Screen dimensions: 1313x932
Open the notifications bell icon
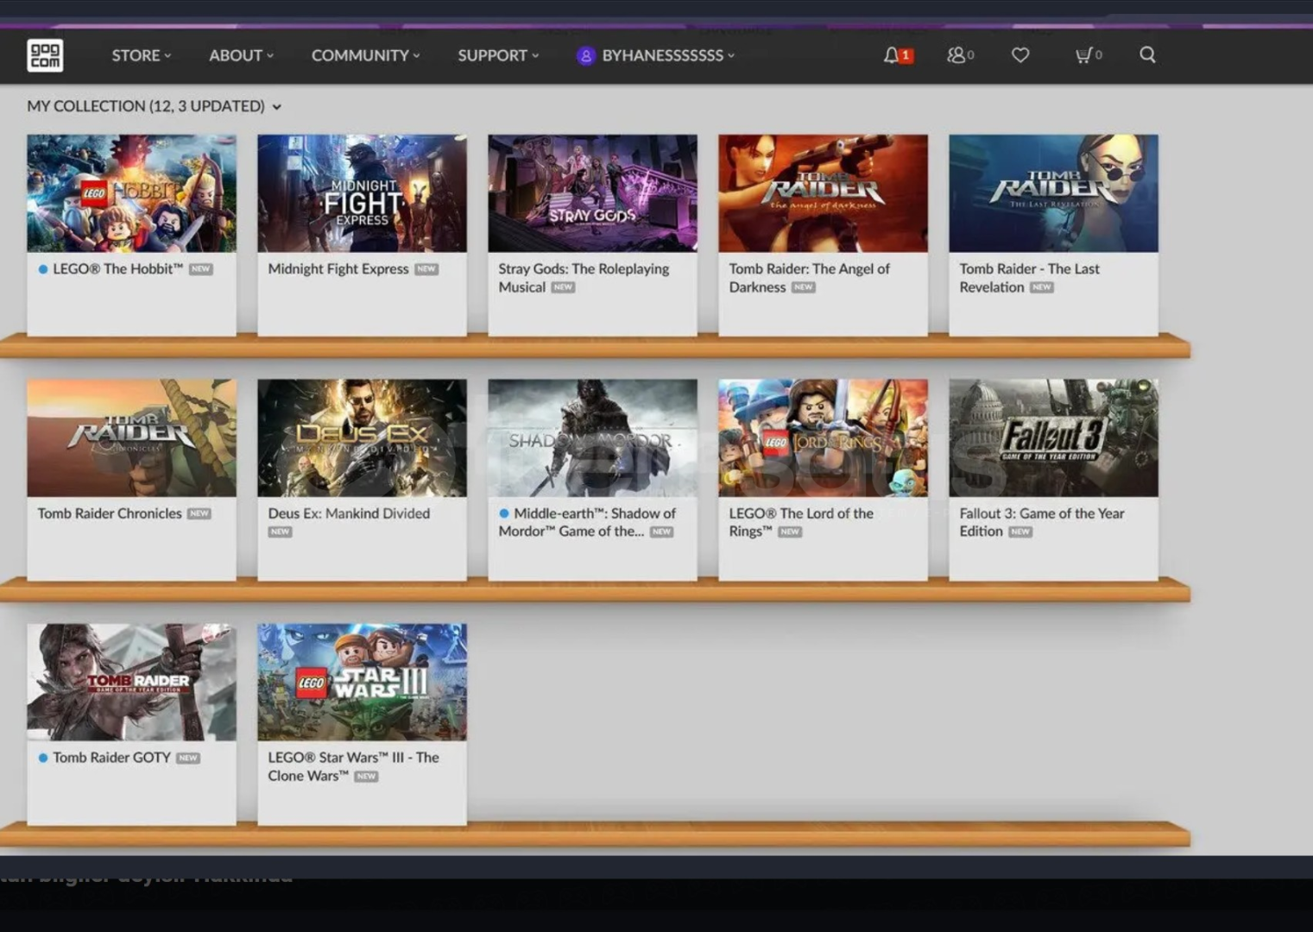[892, 55]
